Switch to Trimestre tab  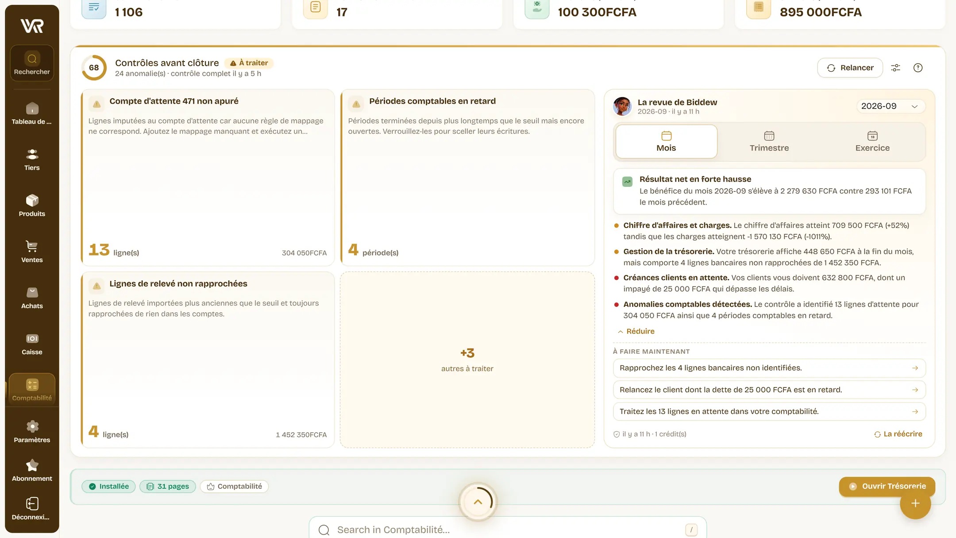769,142
